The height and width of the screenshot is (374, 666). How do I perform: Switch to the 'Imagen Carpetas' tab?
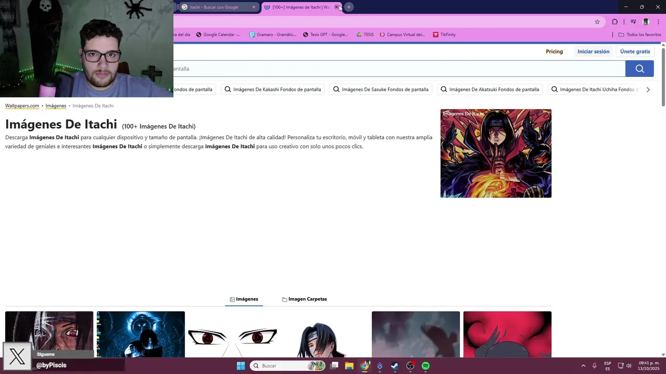304,299
